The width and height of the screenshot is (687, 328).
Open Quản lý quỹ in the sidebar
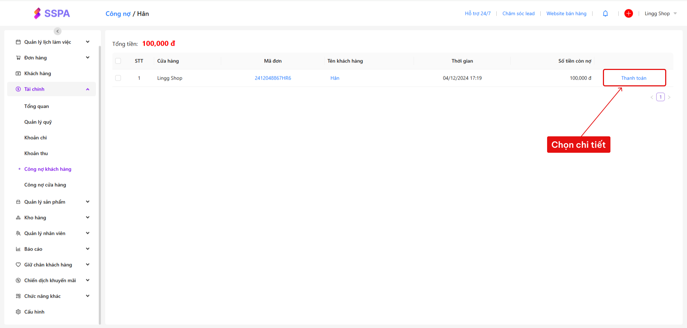[38, 122]
